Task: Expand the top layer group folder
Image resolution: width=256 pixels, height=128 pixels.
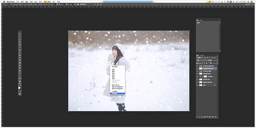Action: coord(199,66)
